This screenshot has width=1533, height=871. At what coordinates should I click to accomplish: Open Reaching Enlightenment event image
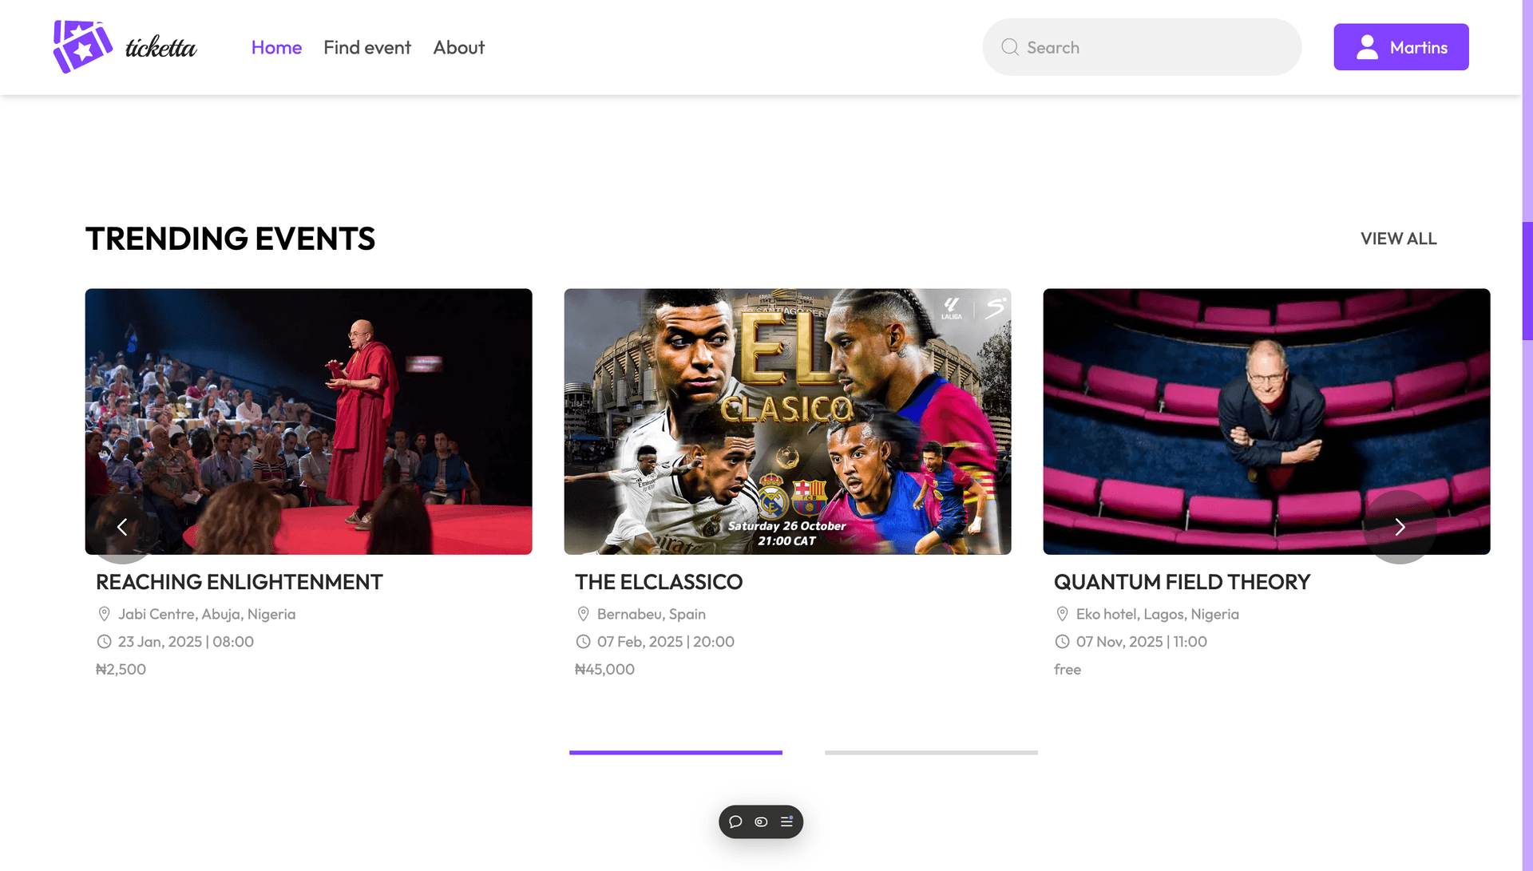coord(309,422)
